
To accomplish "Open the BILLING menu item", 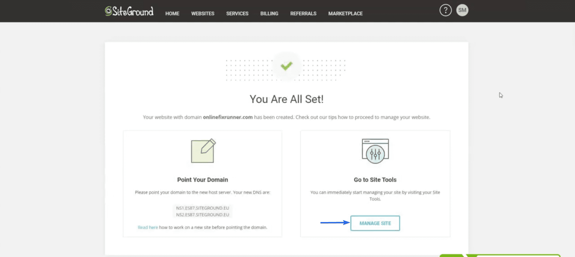I will [x=269, y=13].
